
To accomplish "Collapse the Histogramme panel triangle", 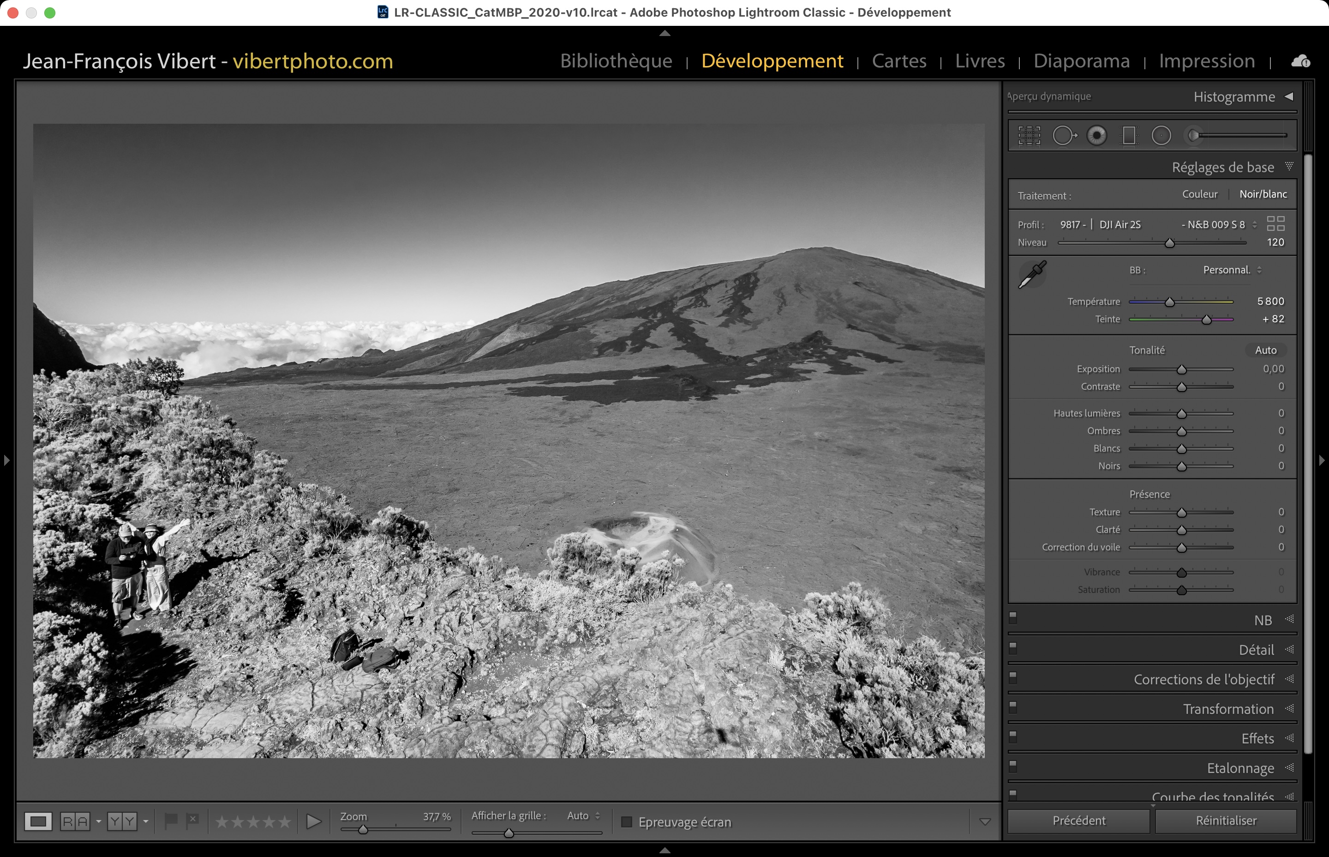I will pyautogui.click(x=1289, y=96).
